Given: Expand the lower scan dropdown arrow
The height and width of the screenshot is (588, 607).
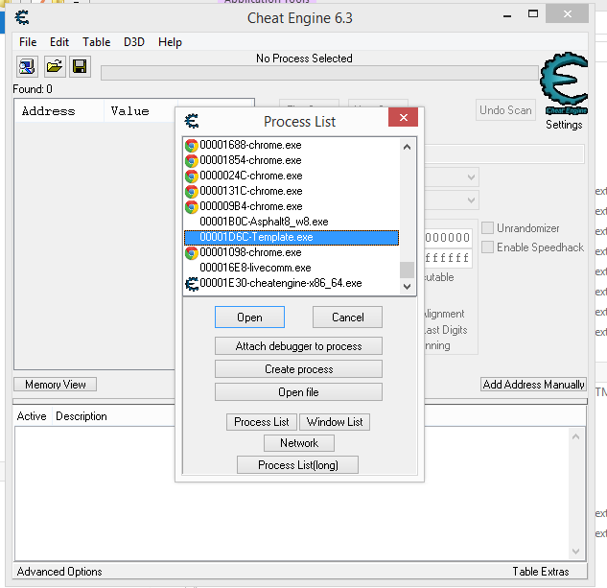Looking at the screenshot, I should pyautogui.click(x=471, y=200).
